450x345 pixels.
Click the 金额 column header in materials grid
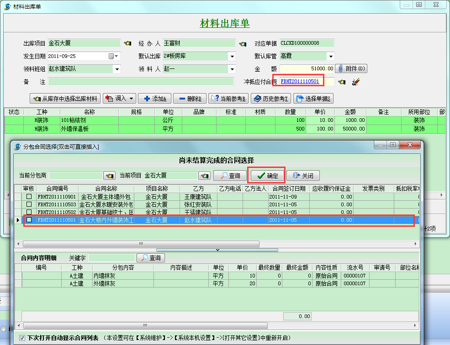pos(350,112)
